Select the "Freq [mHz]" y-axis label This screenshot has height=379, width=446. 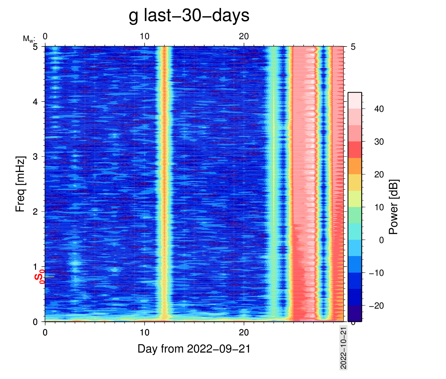tap(20, 184)
